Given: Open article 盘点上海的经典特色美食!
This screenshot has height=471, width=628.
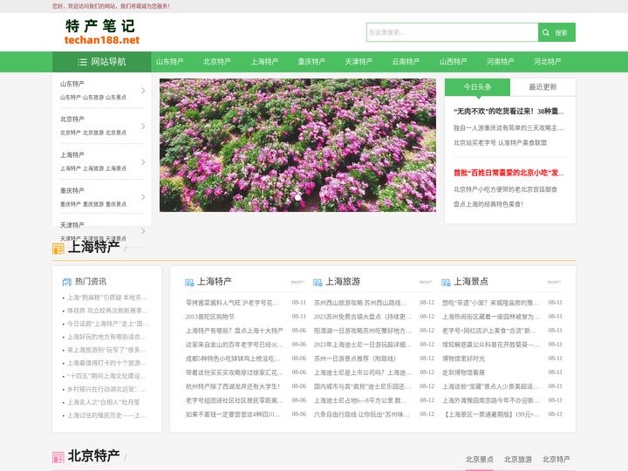Looking at the screenshot, I should coord(488,204).
